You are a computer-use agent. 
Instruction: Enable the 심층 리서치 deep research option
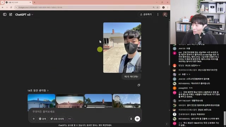click(x=57, y=119)
